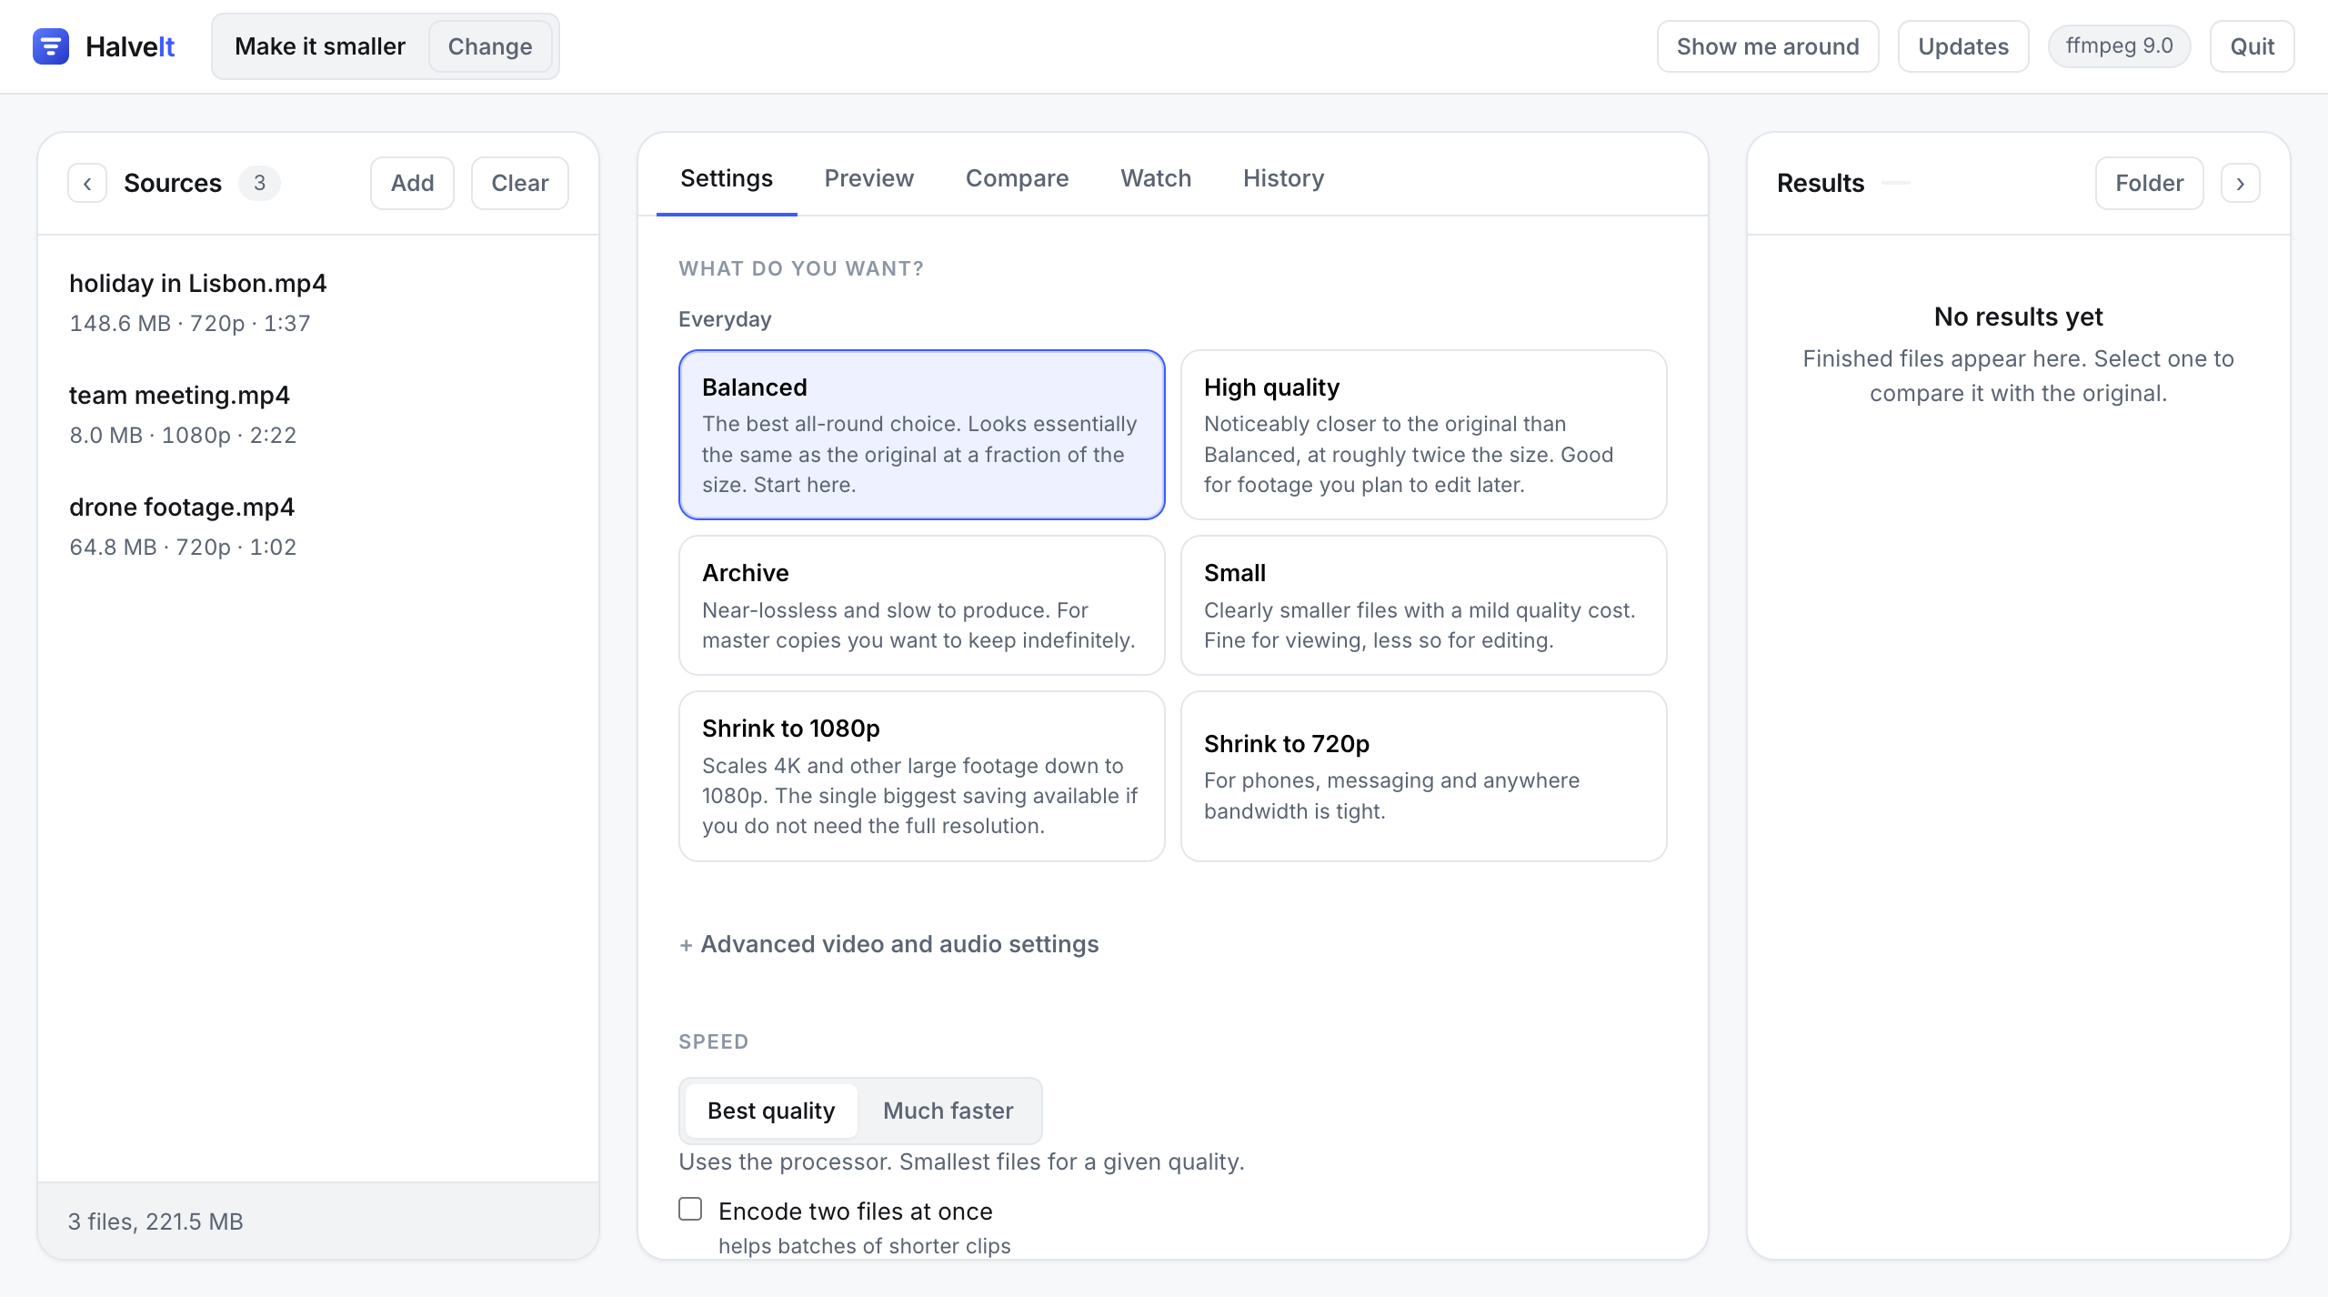The width and height of the screenshot is (2328, 1297).
Task: Collapse the Results panel with the right chevron
Action: click(x=2241, y=183)
